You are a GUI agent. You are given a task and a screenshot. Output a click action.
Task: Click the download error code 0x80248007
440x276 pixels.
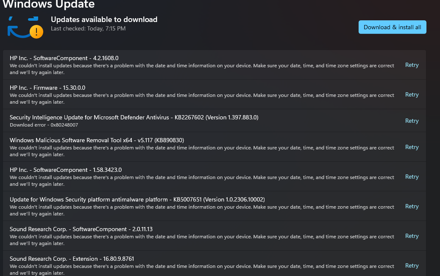44,125
